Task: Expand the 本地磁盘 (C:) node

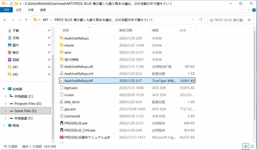Action: tap(6, 96)
